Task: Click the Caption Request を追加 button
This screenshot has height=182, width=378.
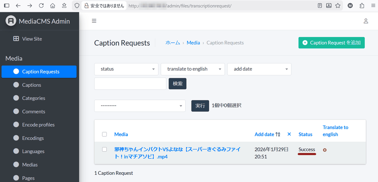Action: click(331, 43)
